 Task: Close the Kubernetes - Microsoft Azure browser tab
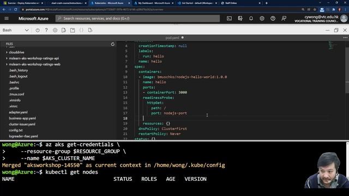(x=129, y=3)
